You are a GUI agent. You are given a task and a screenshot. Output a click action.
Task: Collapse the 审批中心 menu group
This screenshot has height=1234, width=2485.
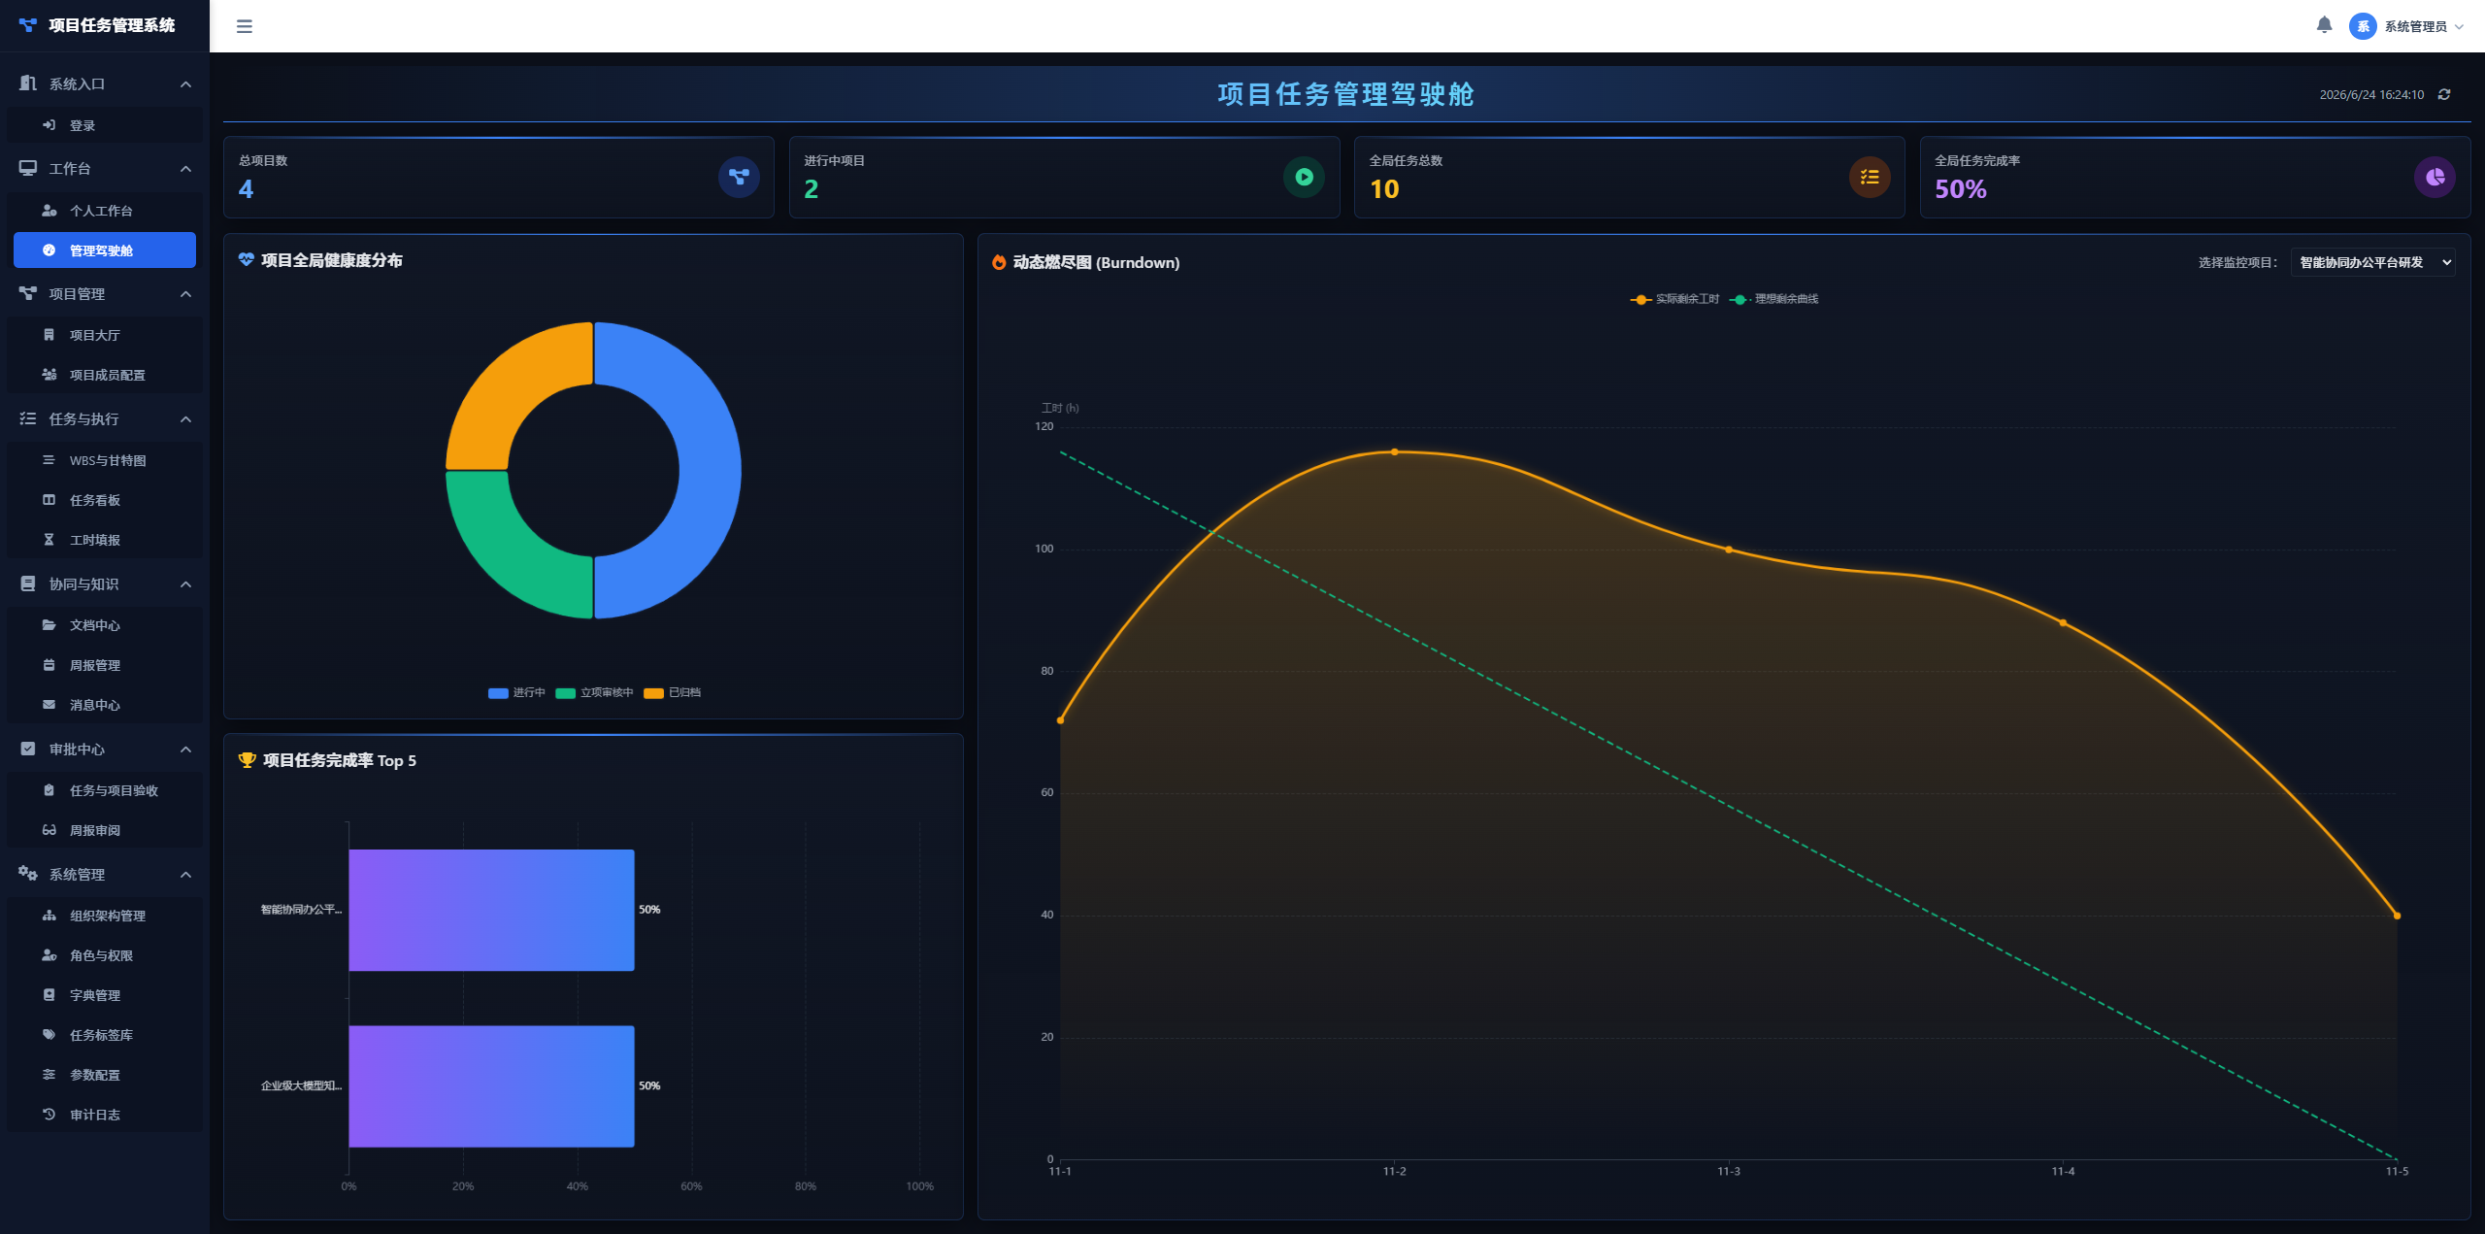[x=105, y=749]
